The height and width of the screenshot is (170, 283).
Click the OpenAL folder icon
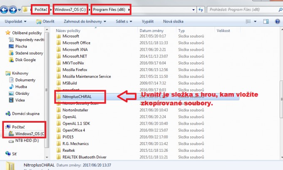[x=59, y=117]
